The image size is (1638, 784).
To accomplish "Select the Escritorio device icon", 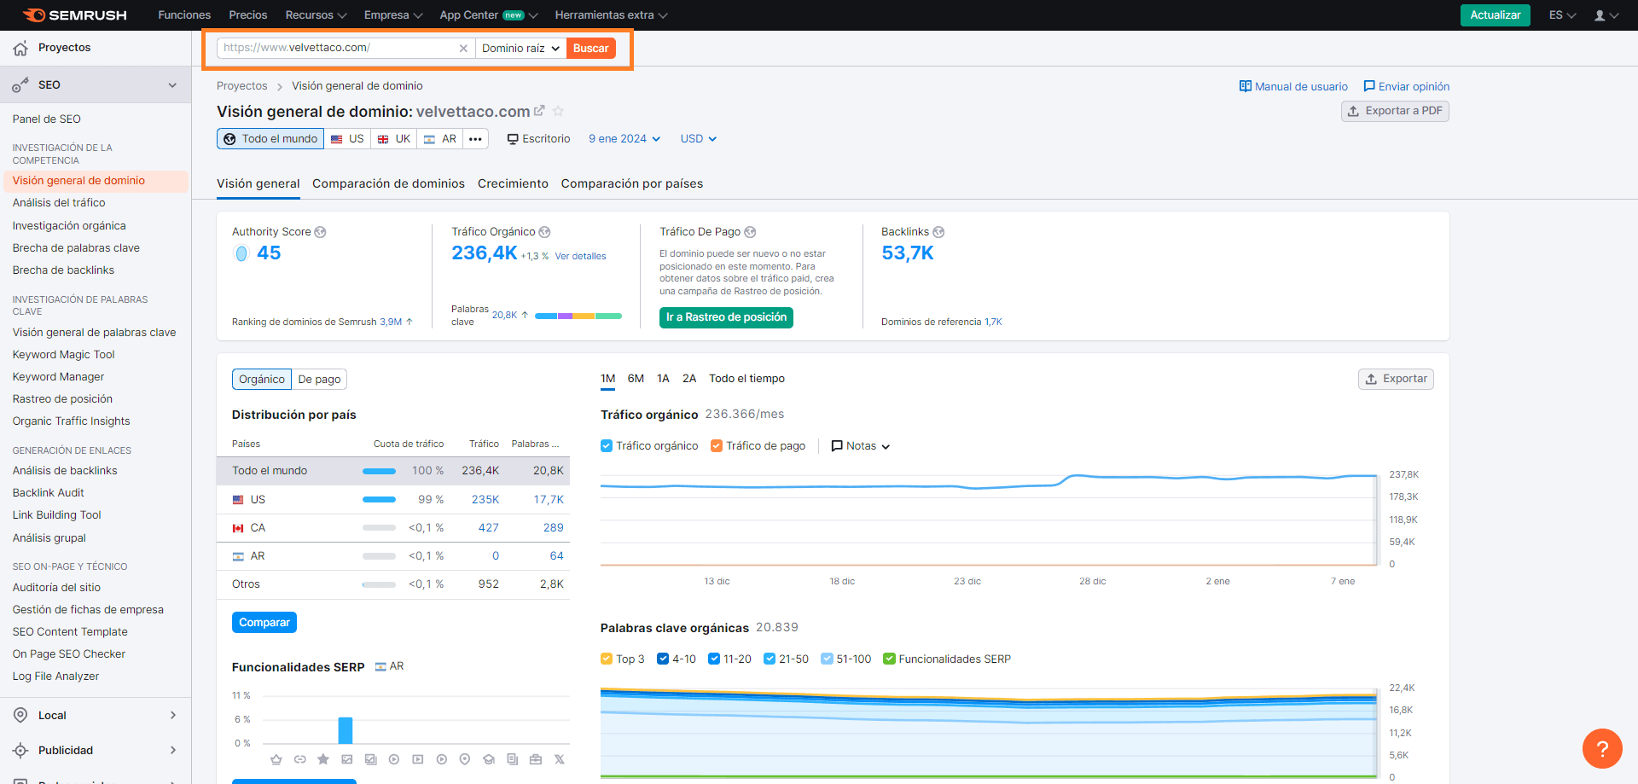I will (x=512, y=138).
